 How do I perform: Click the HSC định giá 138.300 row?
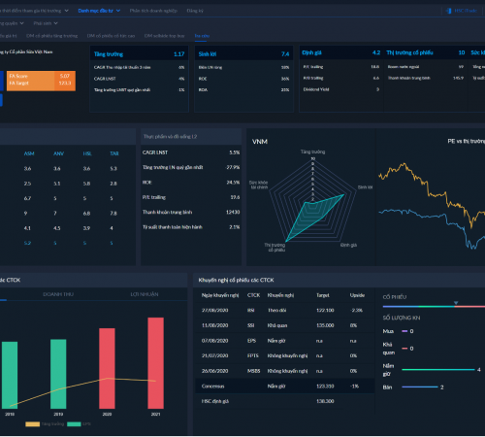coord(285,401)
